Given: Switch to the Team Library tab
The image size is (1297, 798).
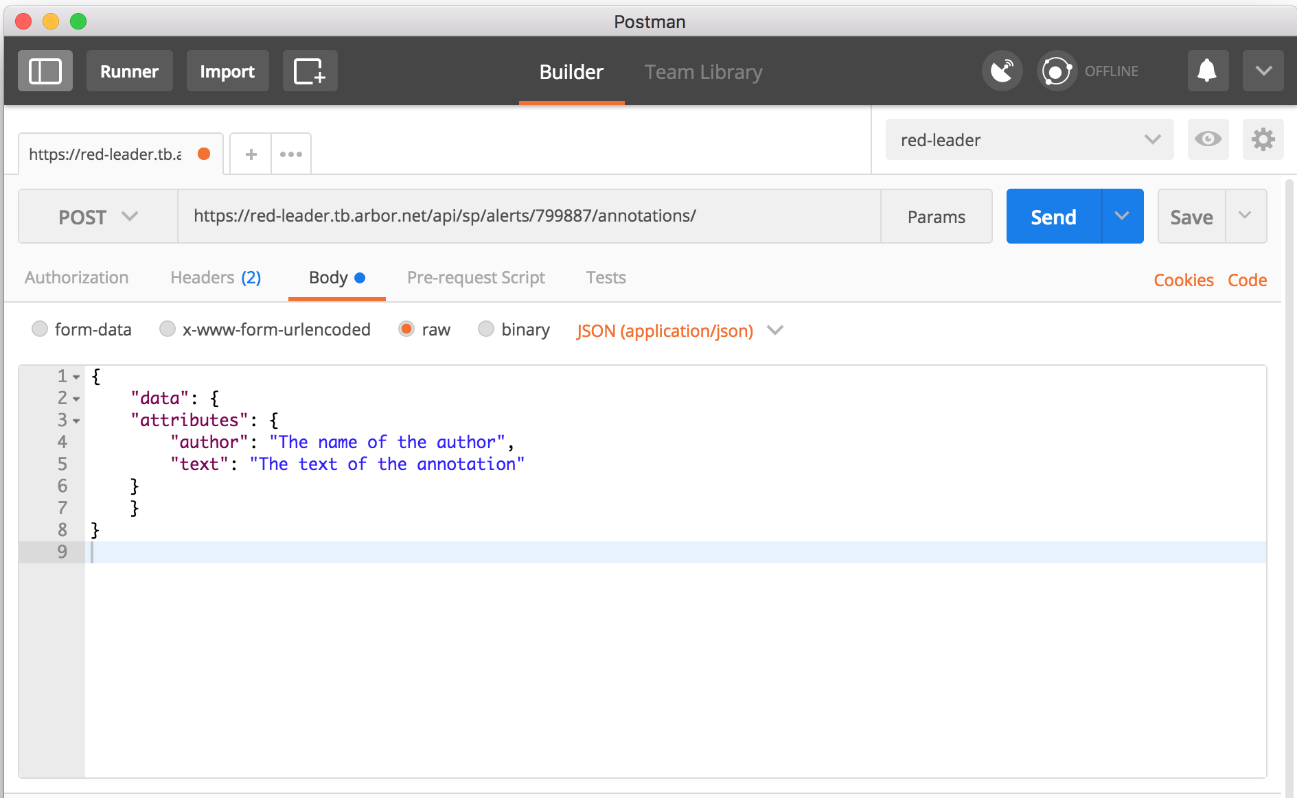Looking at the screenshot, I should pos(703,71).
